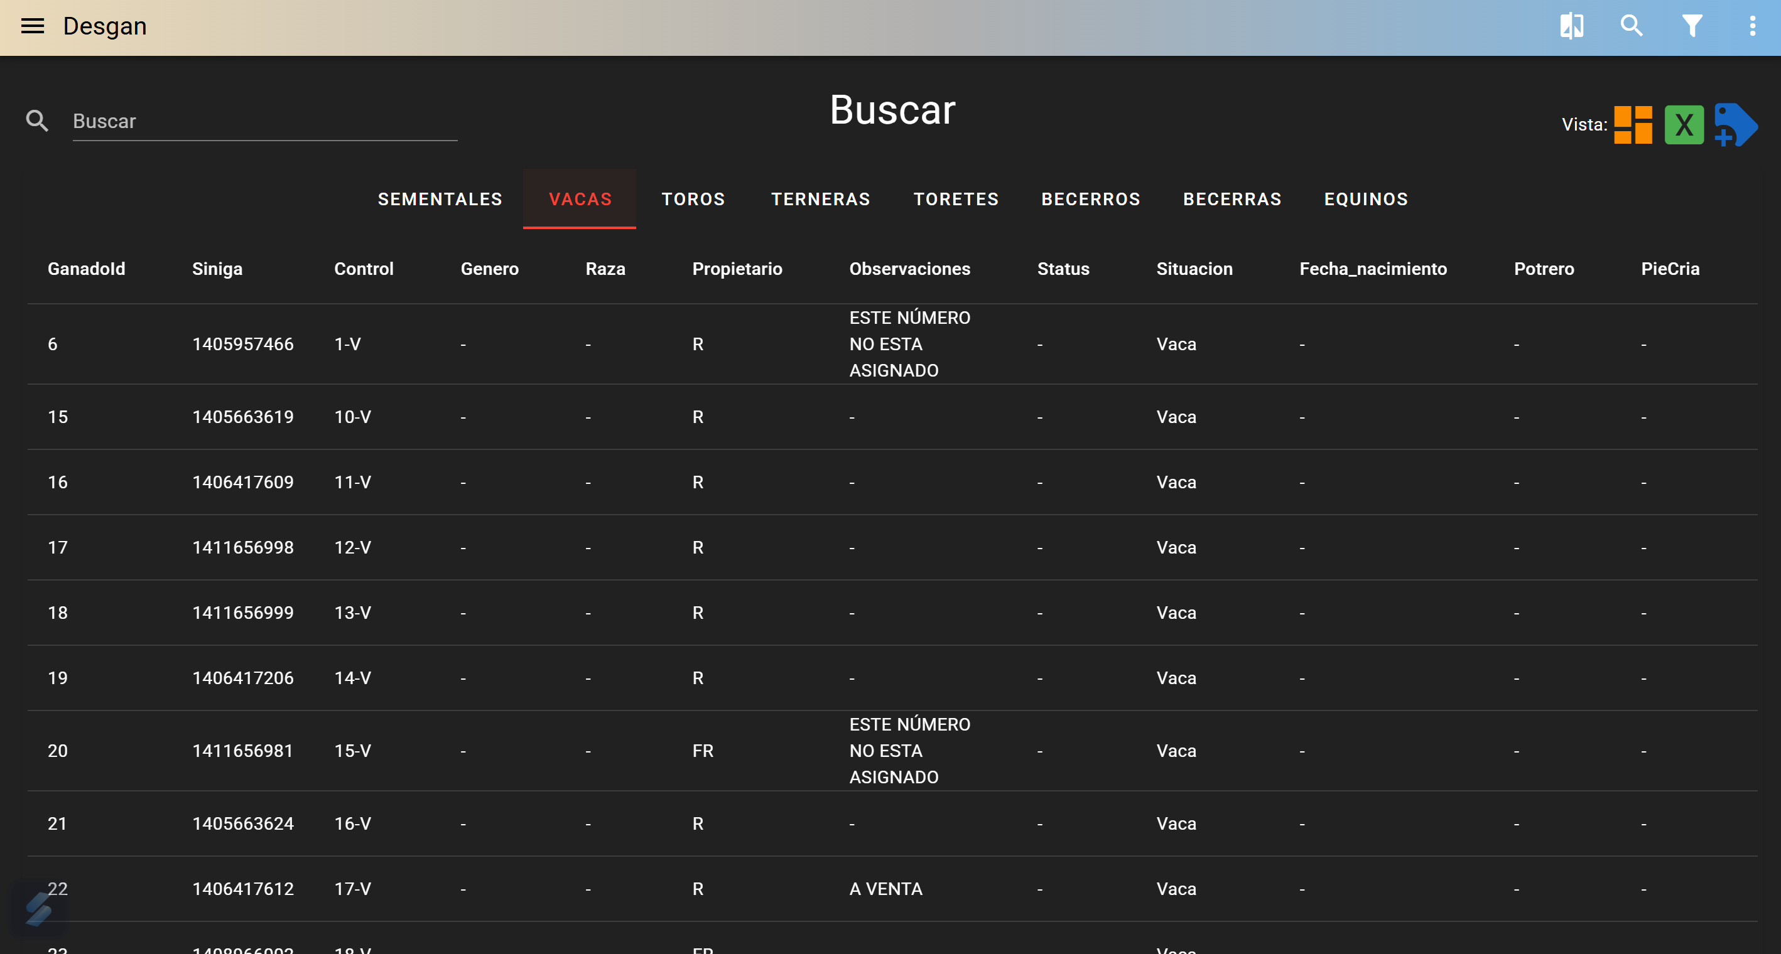The height and width of the screenshot is (954, 1781).
Task: Open the three-dot overflow menu
Action: pyautogui.click(x=1752, y=26)
